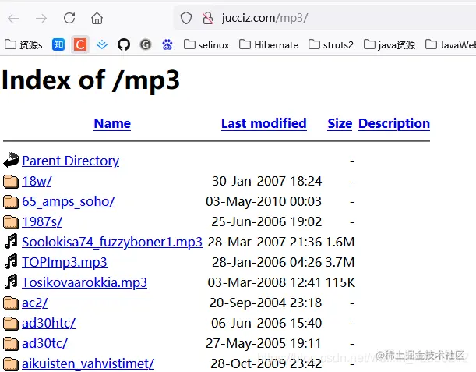Open the gray G circle bookmark
This screenshot has height=372, width=476.
click(x=146, y=44)
